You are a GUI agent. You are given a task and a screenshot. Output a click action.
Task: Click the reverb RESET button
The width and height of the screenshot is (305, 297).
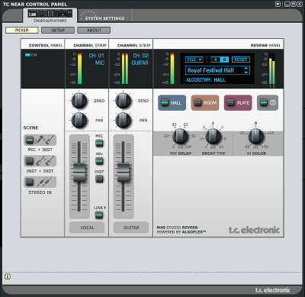click(x=240, y=60)
